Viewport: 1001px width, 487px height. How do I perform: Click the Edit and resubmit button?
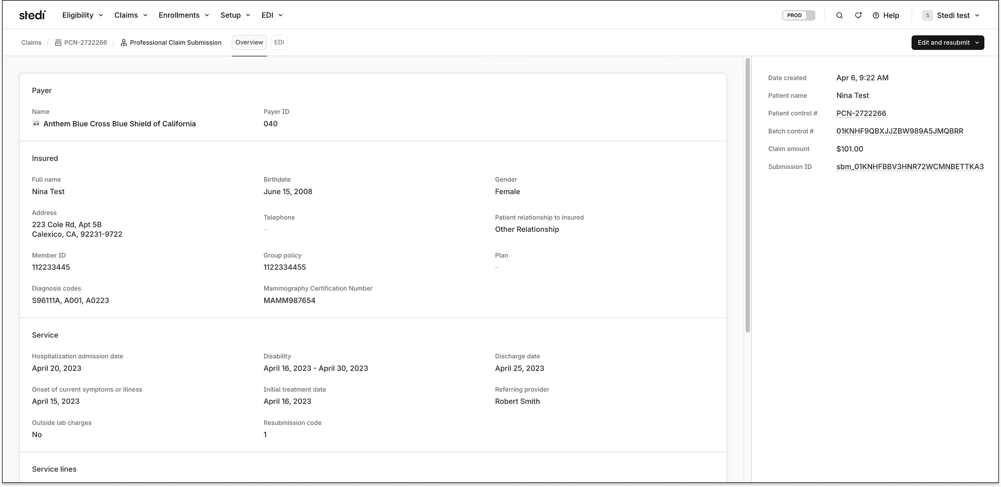(941, 43)
